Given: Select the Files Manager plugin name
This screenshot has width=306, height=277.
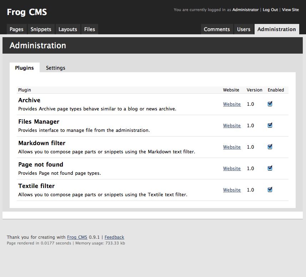Looking at the screenshot, I should pos(39,122).
